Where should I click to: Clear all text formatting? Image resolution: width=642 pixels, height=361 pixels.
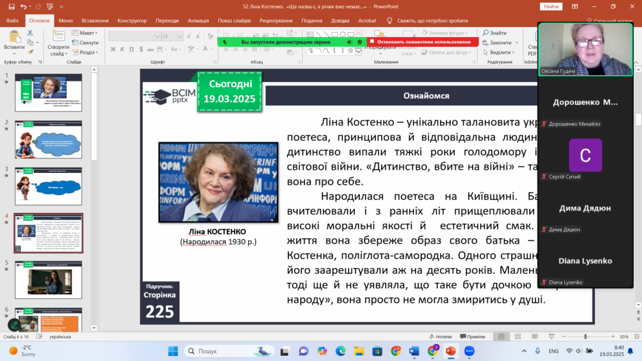(211, 36)
